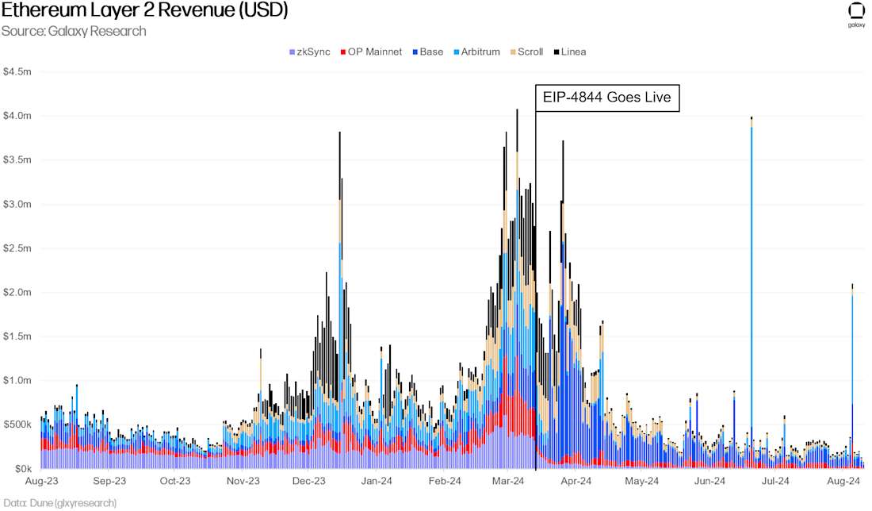Image resolution: width=872 pixels, height=511 pixels.
Task: Click the Nov-23 x-axis label
Action: [243, 481]
